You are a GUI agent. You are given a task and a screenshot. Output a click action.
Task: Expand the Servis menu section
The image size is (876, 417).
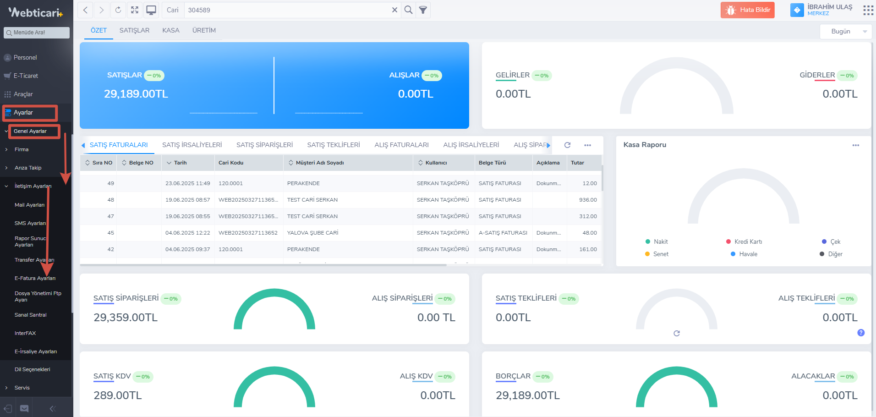tap(22, 388)
